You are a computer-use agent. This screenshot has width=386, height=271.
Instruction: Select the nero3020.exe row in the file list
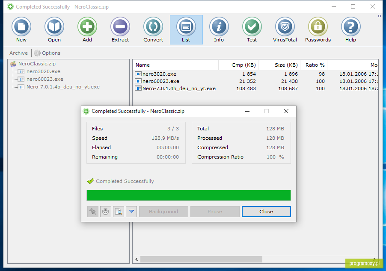(256, 74)
